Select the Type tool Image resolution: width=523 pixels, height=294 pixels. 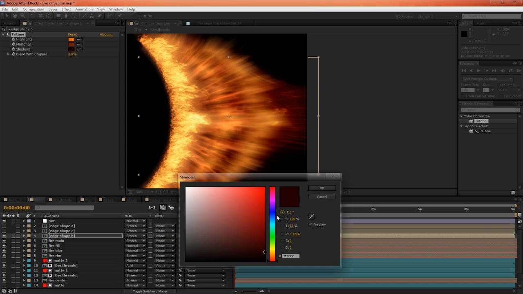click(74, 16)
